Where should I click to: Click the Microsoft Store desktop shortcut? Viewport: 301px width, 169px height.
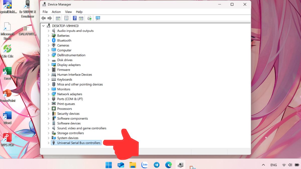click(x=7, y=31)
